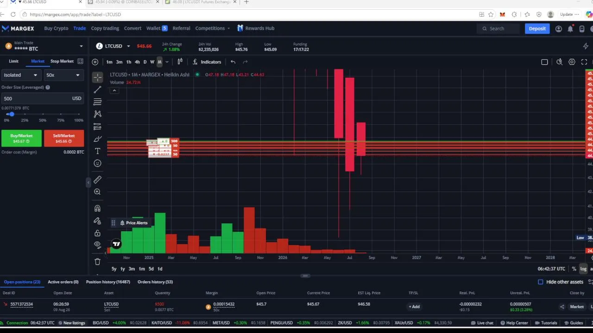593x333 pixels.
Task: Select the text annotation tool
Action: pos(97,151)
